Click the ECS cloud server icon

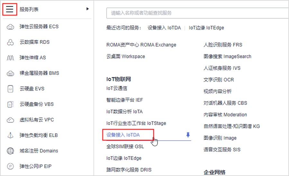[10, 27]
